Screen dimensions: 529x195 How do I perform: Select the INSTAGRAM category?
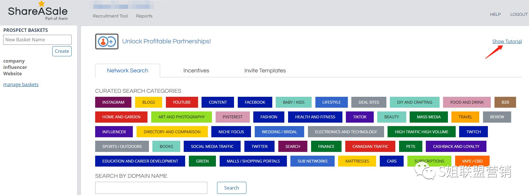click(x=113, y=102)
